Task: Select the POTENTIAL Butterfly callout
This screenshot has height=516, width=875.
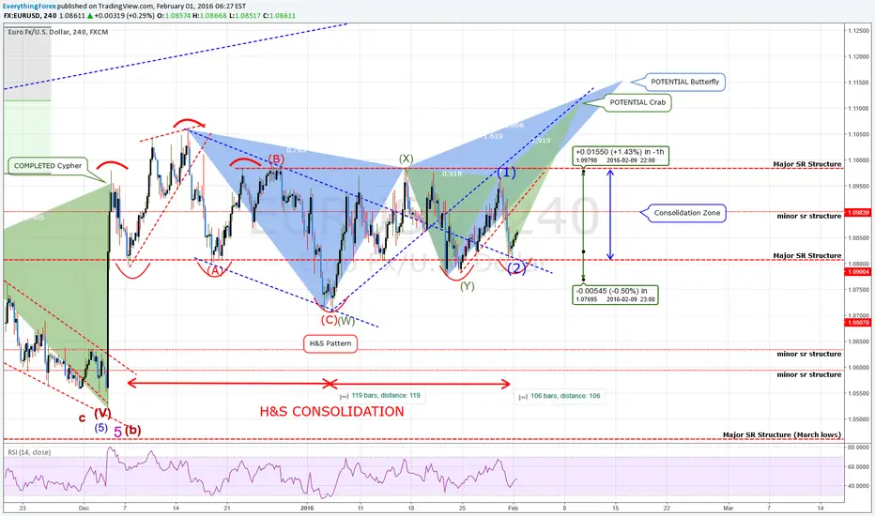Action: tap(684, 82)
